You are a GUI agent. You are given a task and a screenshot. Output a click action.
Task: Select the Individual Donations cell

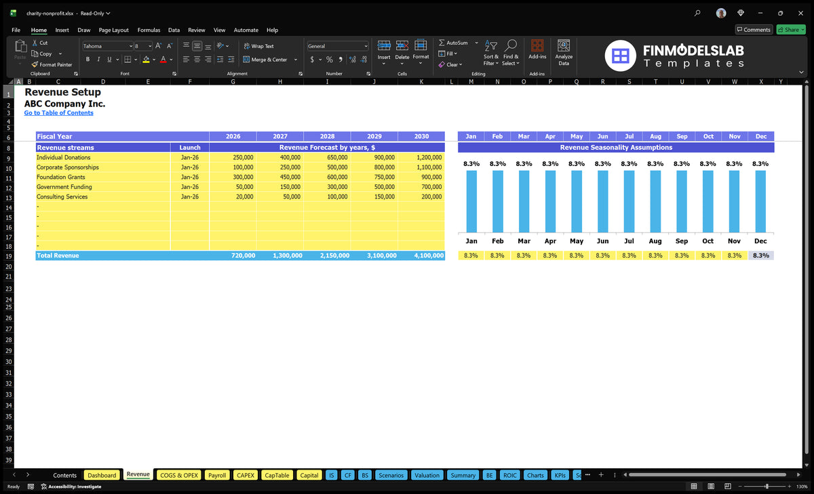pos(103,157)
